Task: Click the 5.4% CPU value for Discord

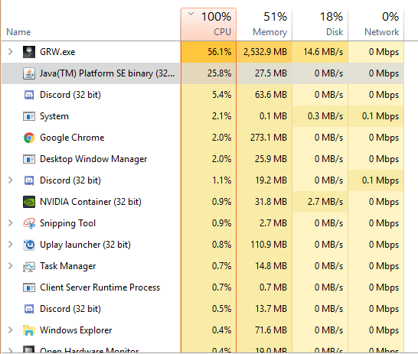Action: (x=221, y=95)
